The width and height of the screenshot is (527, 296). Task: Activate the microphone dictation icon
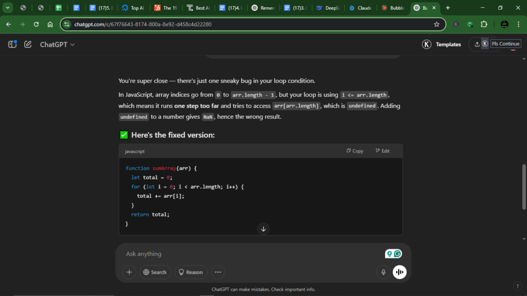click(383, 272)
